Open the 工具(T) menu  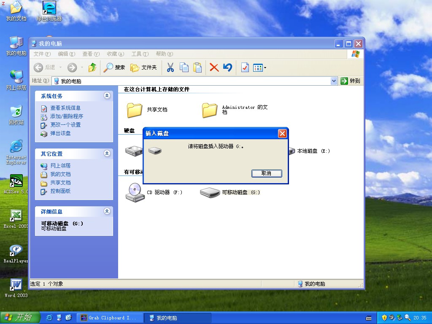tap(140, 54)
